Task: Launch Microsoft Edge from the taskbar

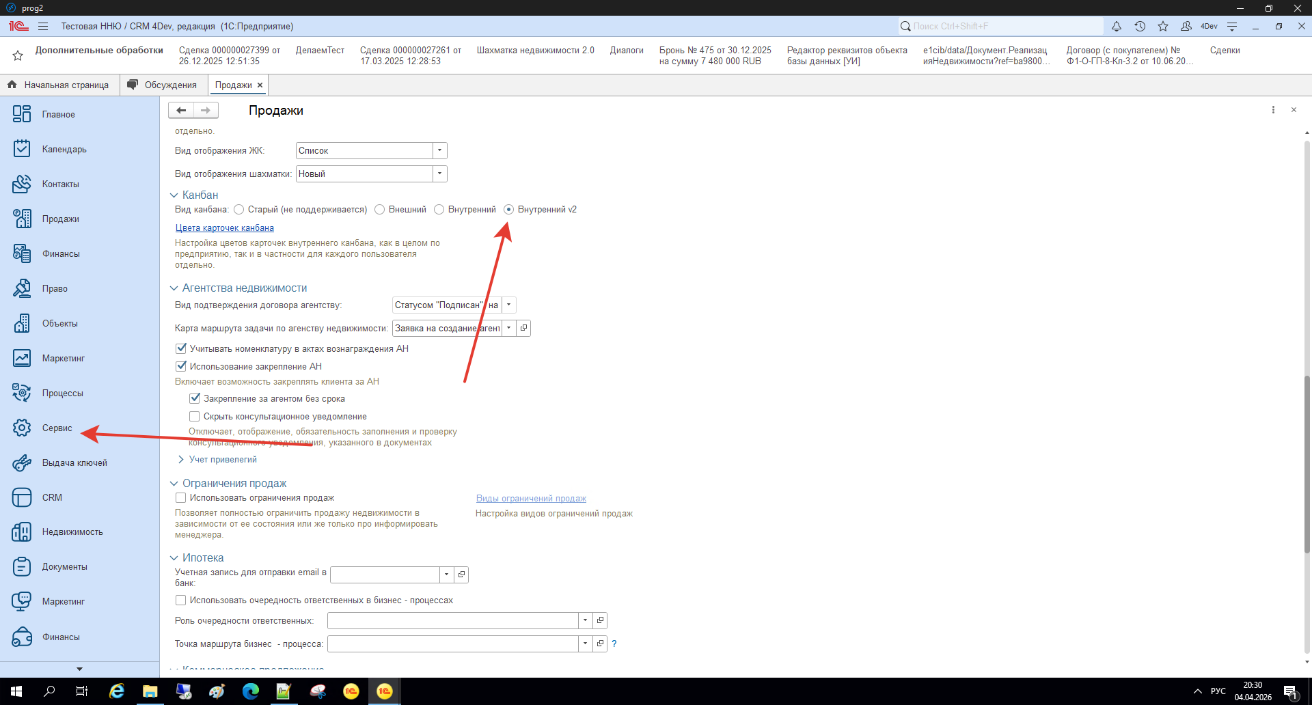Action: click(x=251, y=691)
